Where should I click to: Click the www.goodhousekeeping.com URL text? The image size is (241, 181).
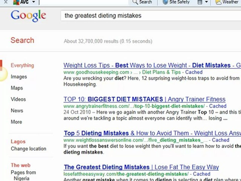click(96, 72)
